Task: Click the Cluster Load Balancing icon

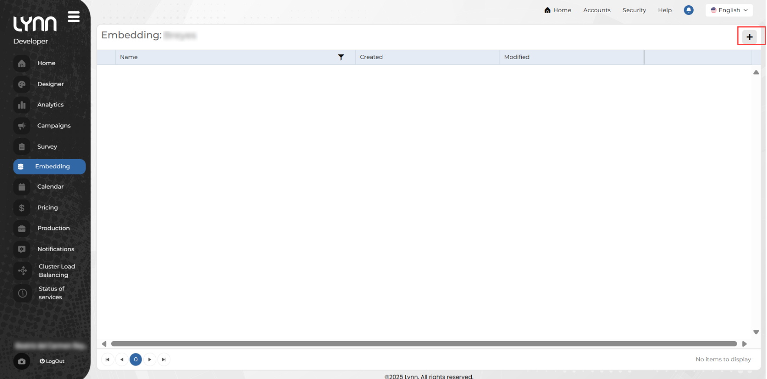Action: [x=23, y=271]
